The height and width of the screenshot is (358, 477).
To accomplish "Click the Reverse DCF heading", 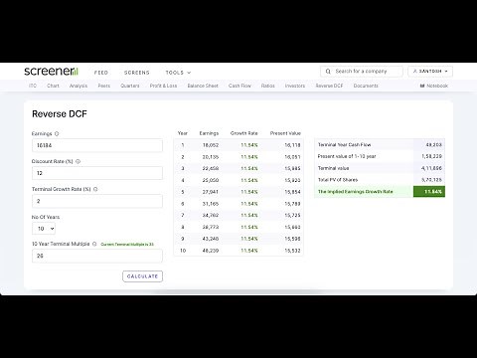I will tap(60, 114).
